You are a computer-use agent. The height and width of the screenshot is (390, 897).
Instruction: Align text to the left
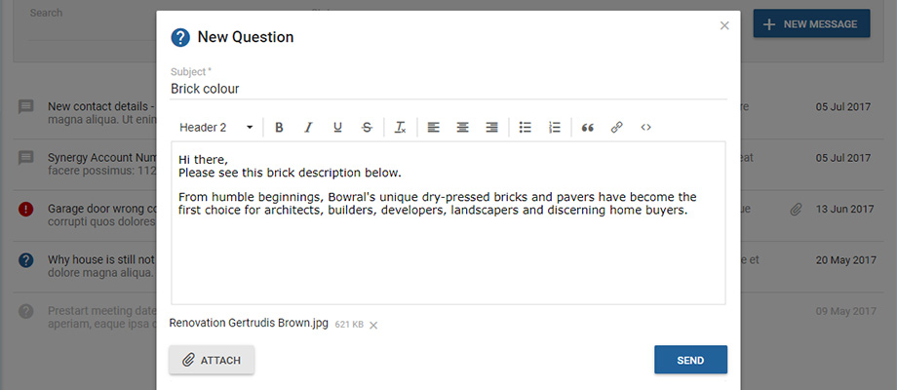pos(434,128)
